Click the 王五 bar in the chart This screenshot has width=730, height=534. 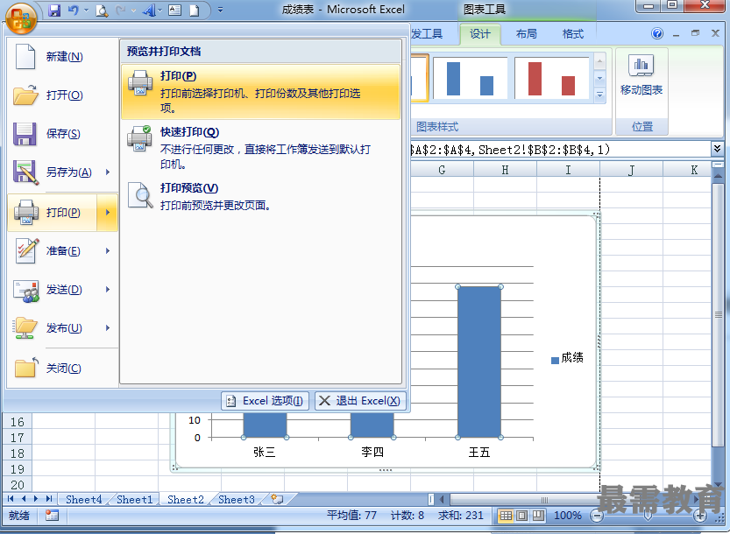tap(479, 362)
